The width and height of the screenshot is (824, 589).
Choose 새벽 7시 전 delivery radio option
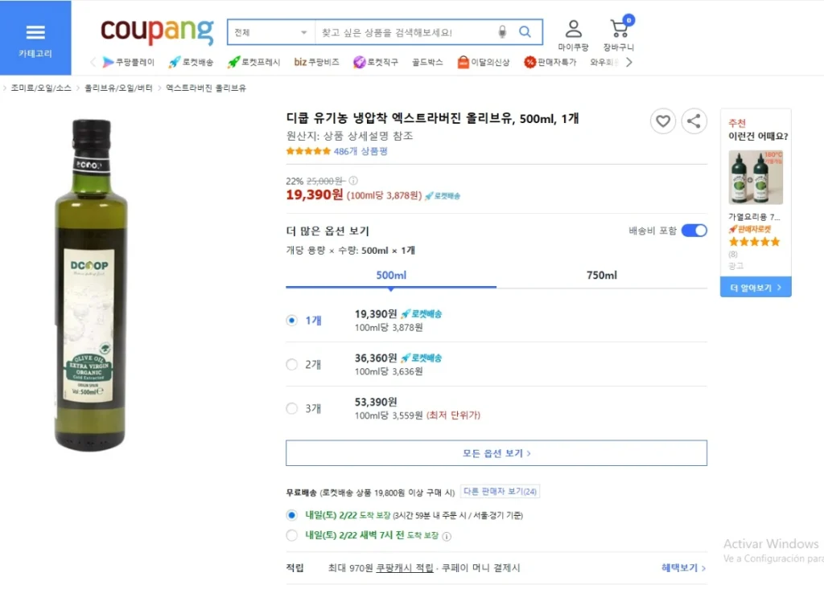pos(291,535)
